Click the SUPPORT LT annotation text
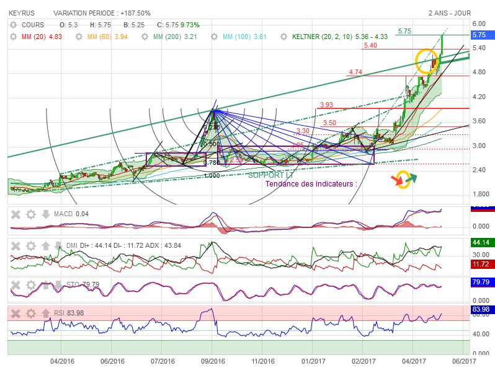 (271, 175)
